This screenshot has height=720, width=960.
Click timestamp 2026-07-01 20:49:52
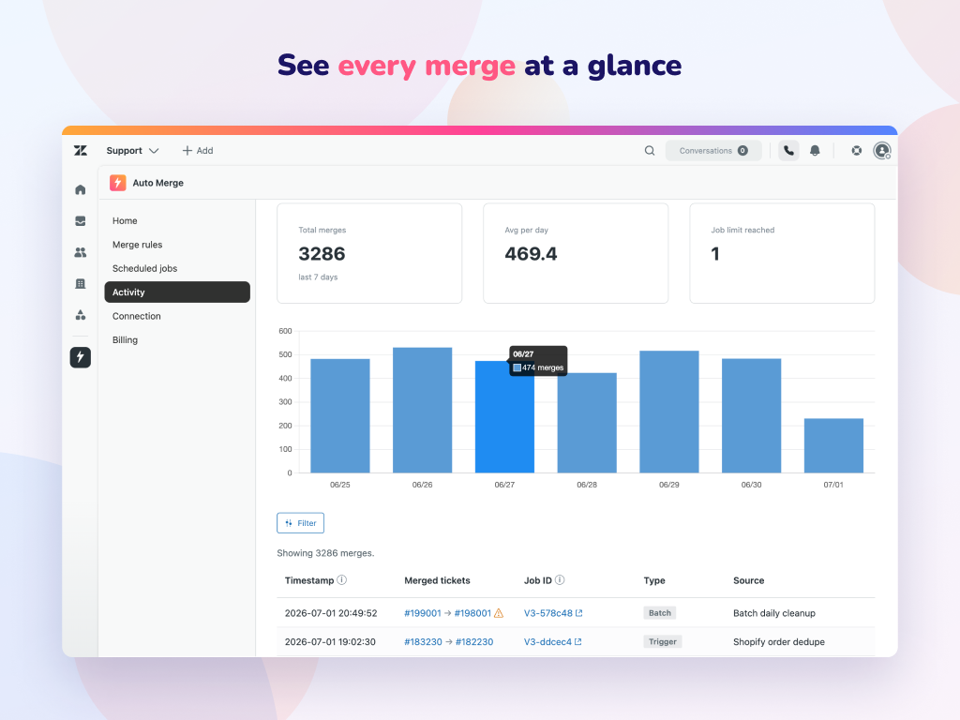tap(331, 613)
